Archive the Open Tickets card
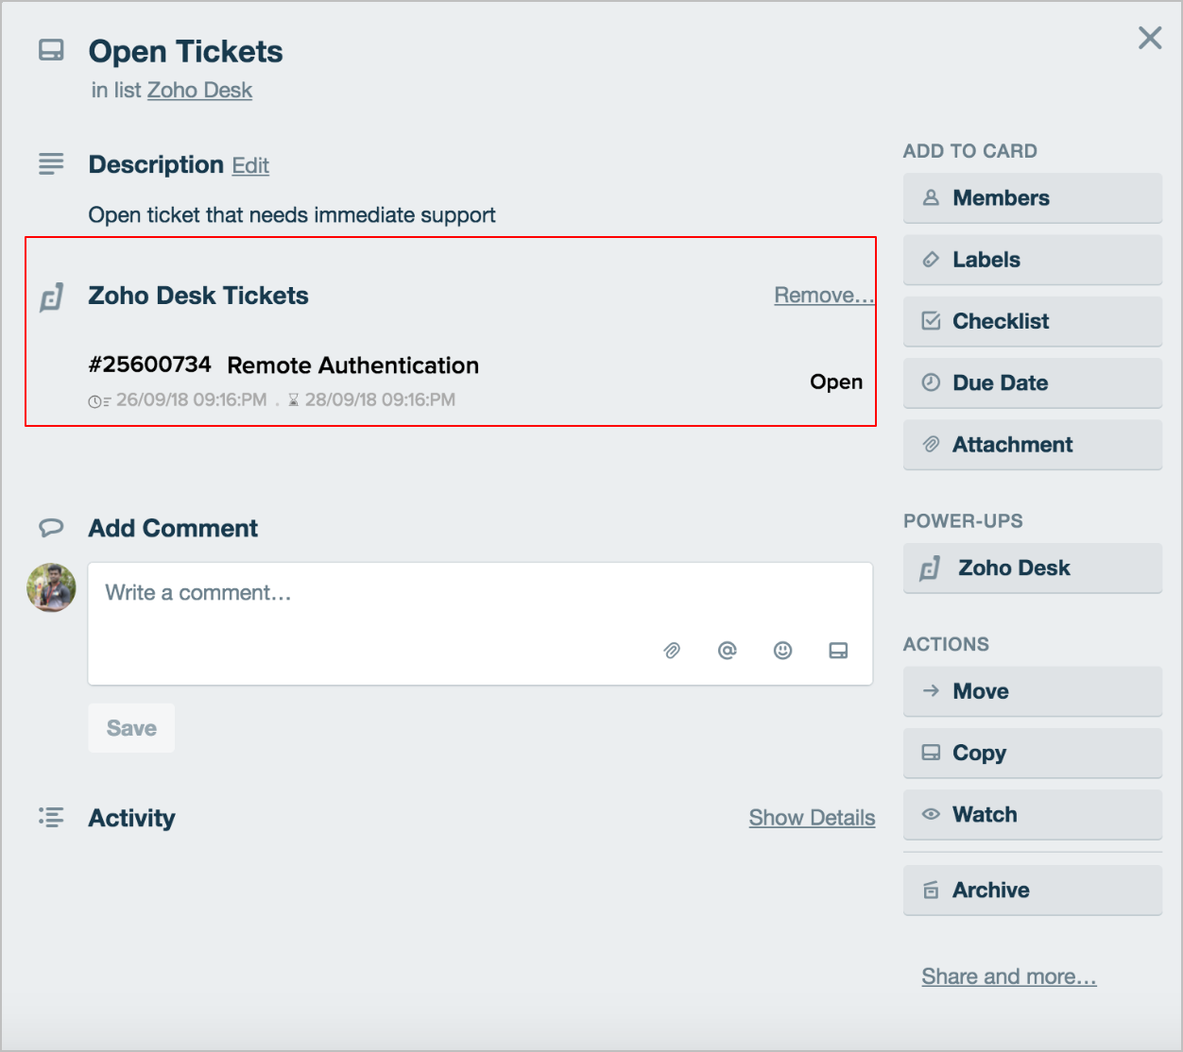The width and height of the screenshot is (1183, 1052). pos(1032,891)
